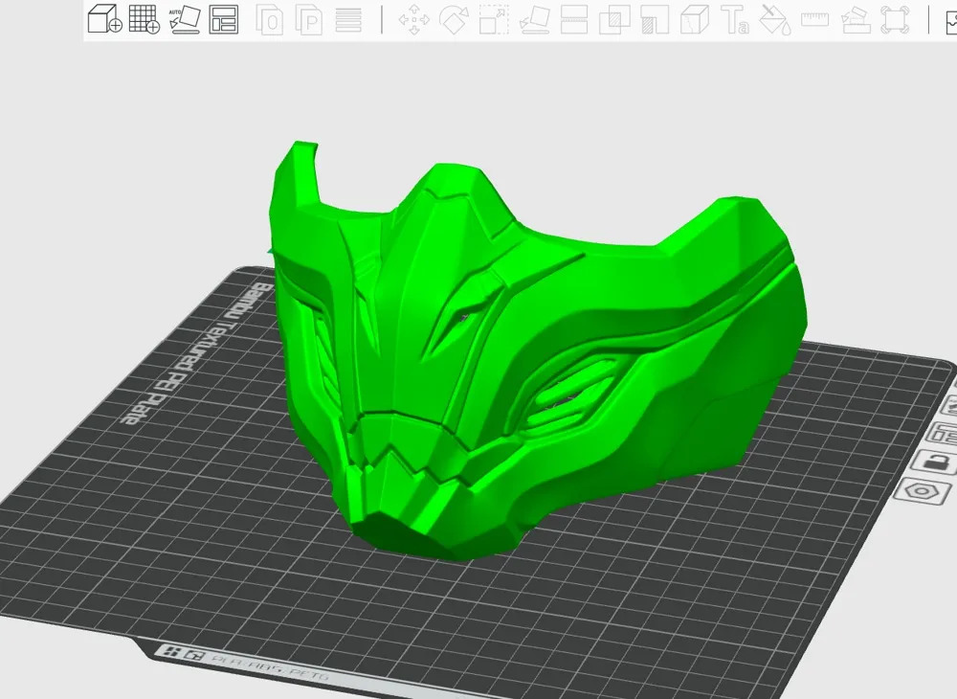Open the Color painting bucket tool
The height and width of the screenshot is (699, 957).
tap(774, 19)
